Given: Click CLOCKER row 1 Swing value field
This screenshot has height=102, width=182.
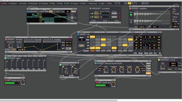Looking at the screenshot, I should click(x=114, y=13).
